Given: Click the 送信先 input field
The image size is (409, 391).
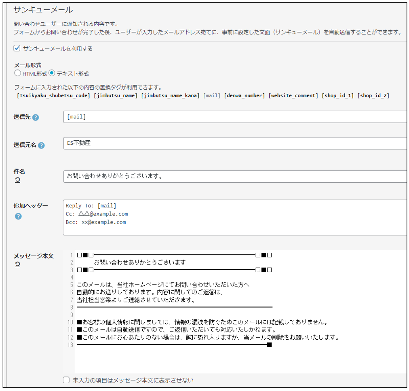Looking at the screenshot, I should pyautogui.click(x=234, y=117).
